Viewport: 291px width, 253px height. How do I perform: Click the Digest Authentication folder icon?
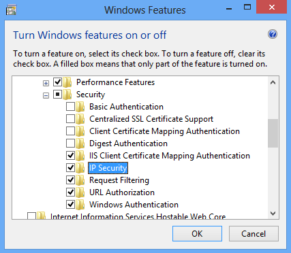click(x=80, y=144)
